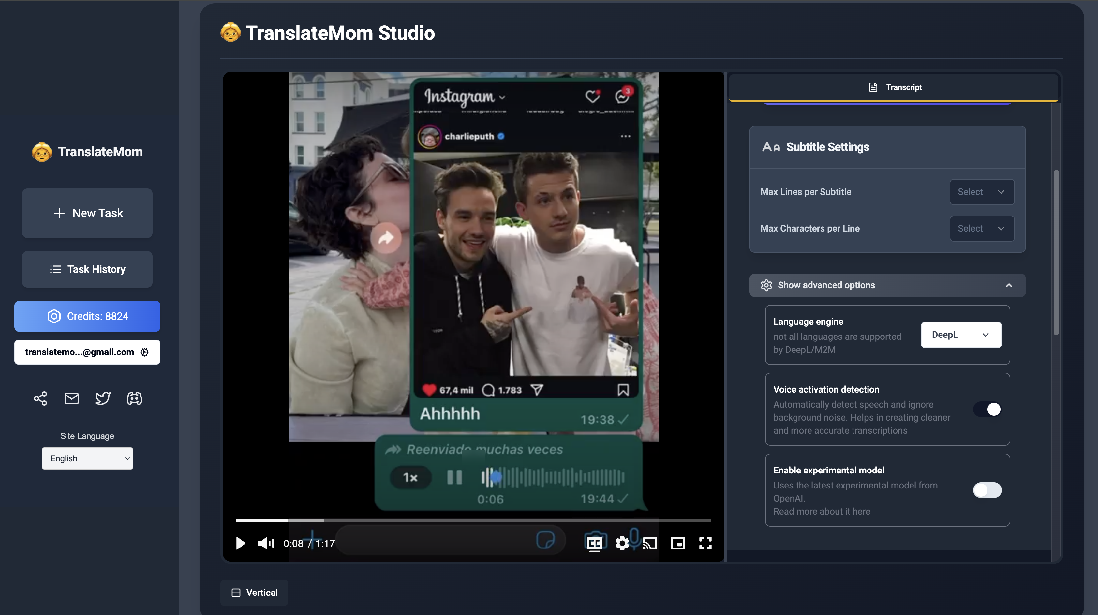Play the video
Viewport: 1098px width, 615px height.
(x=240, y=543)
